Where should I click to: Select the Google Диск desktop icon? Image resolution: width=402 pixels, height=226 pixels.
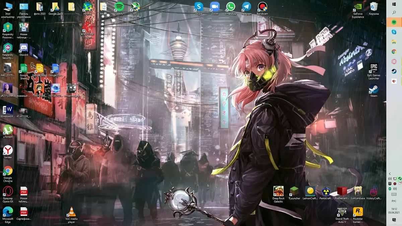[55, 9]
